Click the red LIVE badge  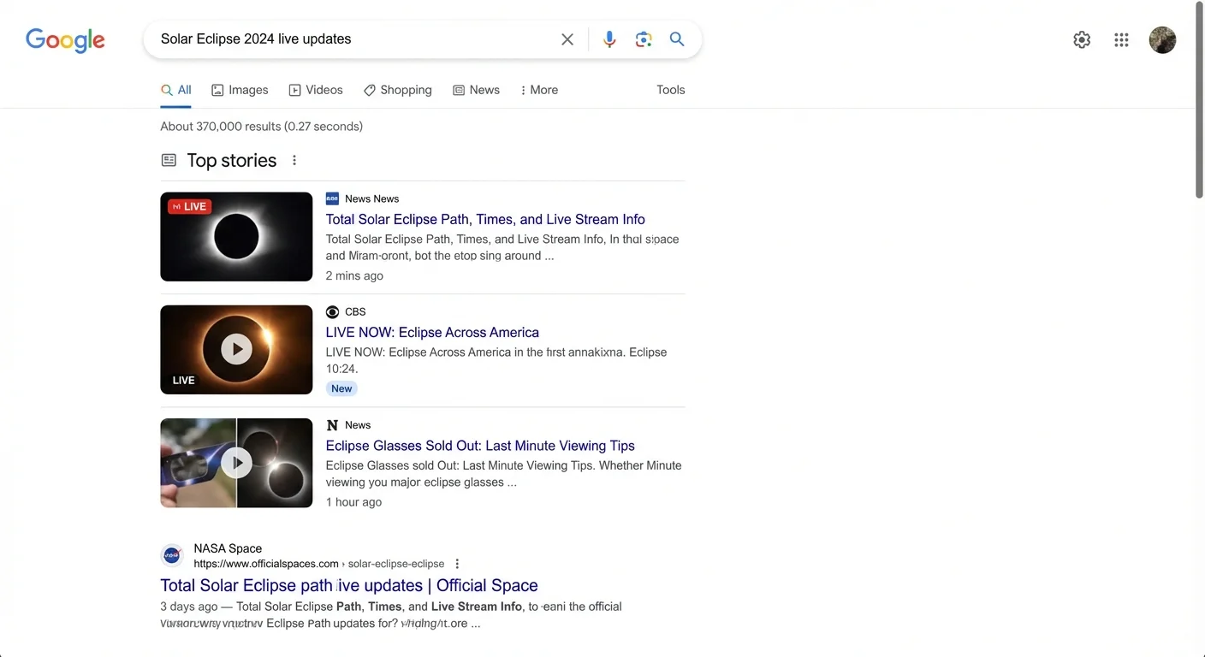pyautogui.click(x=190, y=206)
